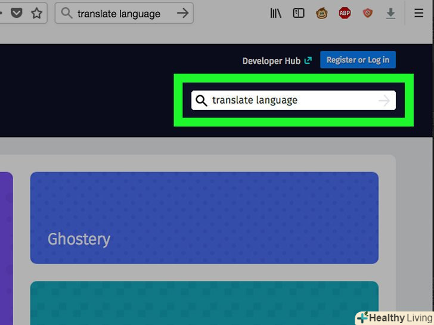Open the Downloads arrow icon

[390, 13]
